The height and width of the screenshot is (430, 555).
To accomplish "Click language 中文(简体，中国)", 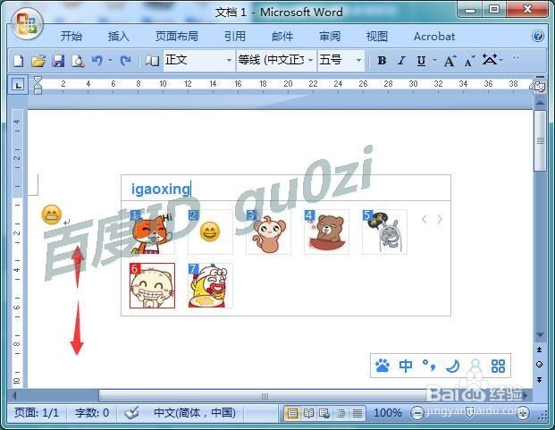I will click(x=195, y=413).
